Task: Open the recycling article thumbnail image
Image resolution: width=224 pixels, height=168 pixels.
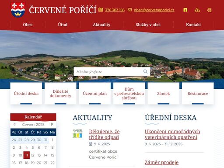Action: point(77,133)
